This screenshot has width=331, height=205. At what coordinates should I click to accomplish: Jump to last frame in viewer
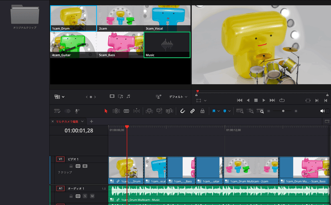coord(273,100)
